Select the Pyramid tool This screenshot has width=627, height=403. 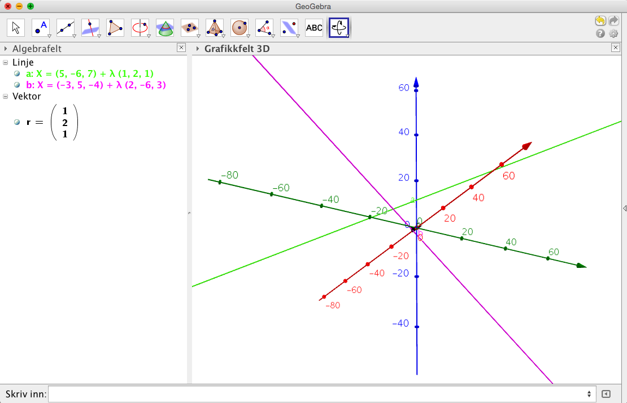click(x=215, y=27)
